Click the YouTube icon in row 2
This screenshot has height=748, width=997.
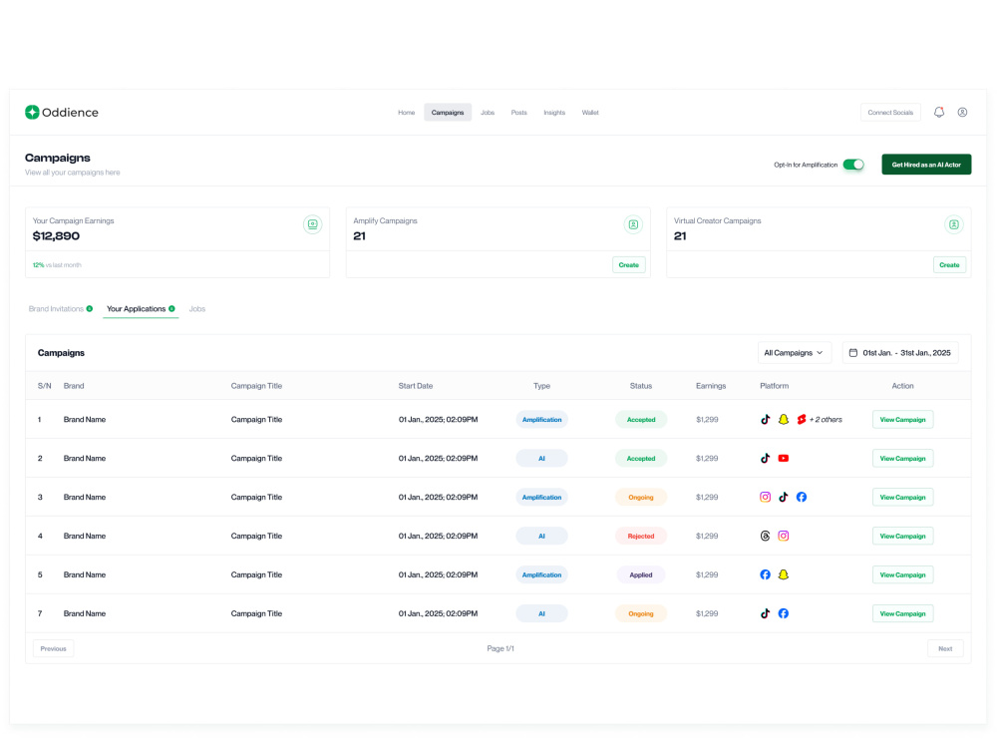click(784, 458)
